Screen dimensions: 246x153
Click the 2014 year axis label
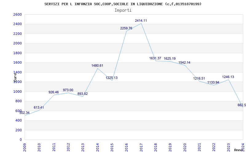click(x=97, y=147)
